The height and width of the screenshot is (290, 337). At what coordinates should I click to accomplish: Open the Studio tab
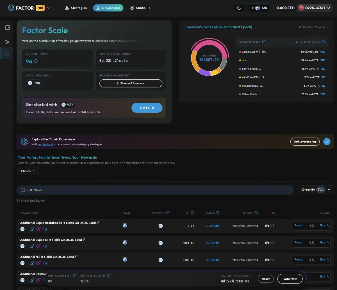click(140, 8)
